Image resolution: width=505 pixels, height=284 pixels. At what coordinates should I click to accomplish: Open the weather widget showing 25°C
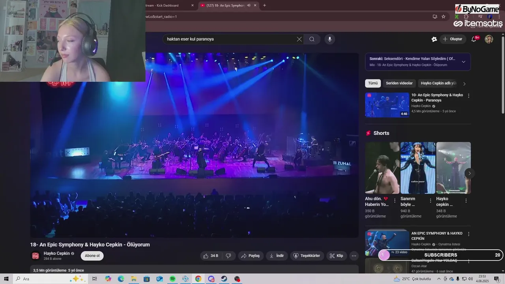(x=412, y=279)
